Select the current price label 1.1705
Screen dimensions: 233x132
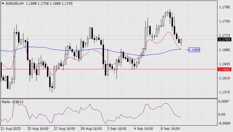(x=225, y=40)
